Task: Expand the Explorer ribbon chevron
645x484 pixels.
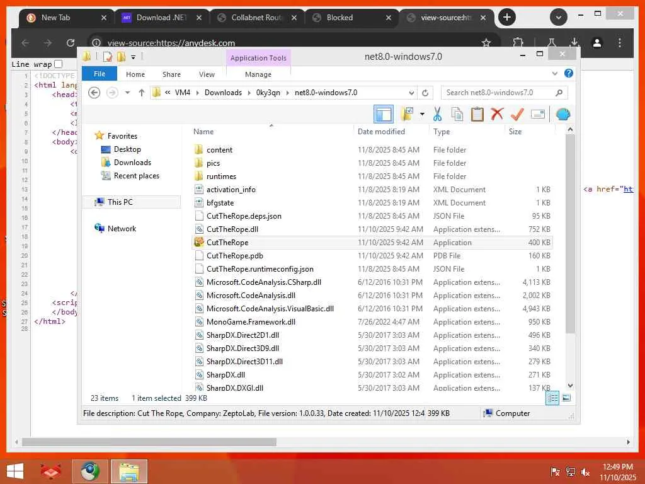Action: pos(554,74)
